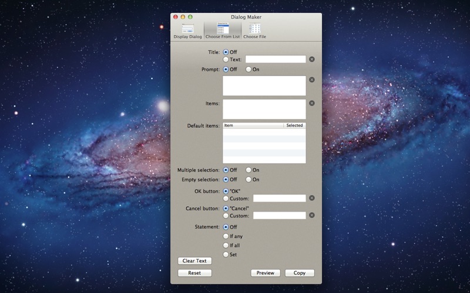Set Empty selection to Off
The image size is (470, 293).
pos(226,180)
